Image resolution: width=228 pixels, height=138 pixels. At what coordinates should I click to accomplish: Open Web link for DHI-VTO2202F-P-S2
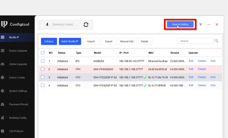click(213, 77)
